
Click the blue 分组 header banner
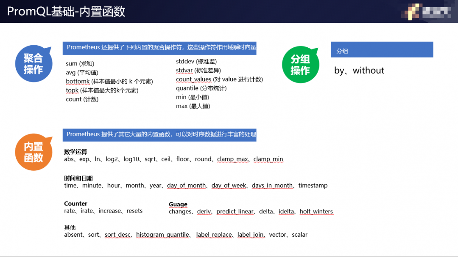point(382,50)
